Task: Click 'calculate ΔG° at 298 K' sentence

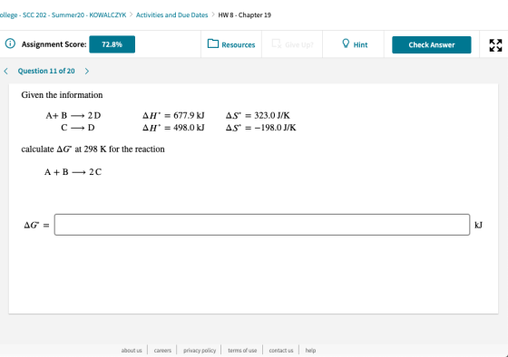Action: (x=93, y=150)
